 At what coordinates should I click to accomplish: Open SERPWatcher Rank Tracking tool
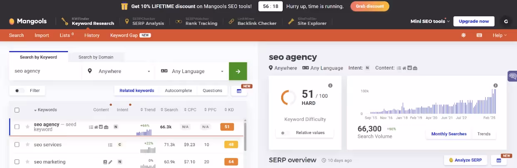pyautogui.click(x=197, y=21)
